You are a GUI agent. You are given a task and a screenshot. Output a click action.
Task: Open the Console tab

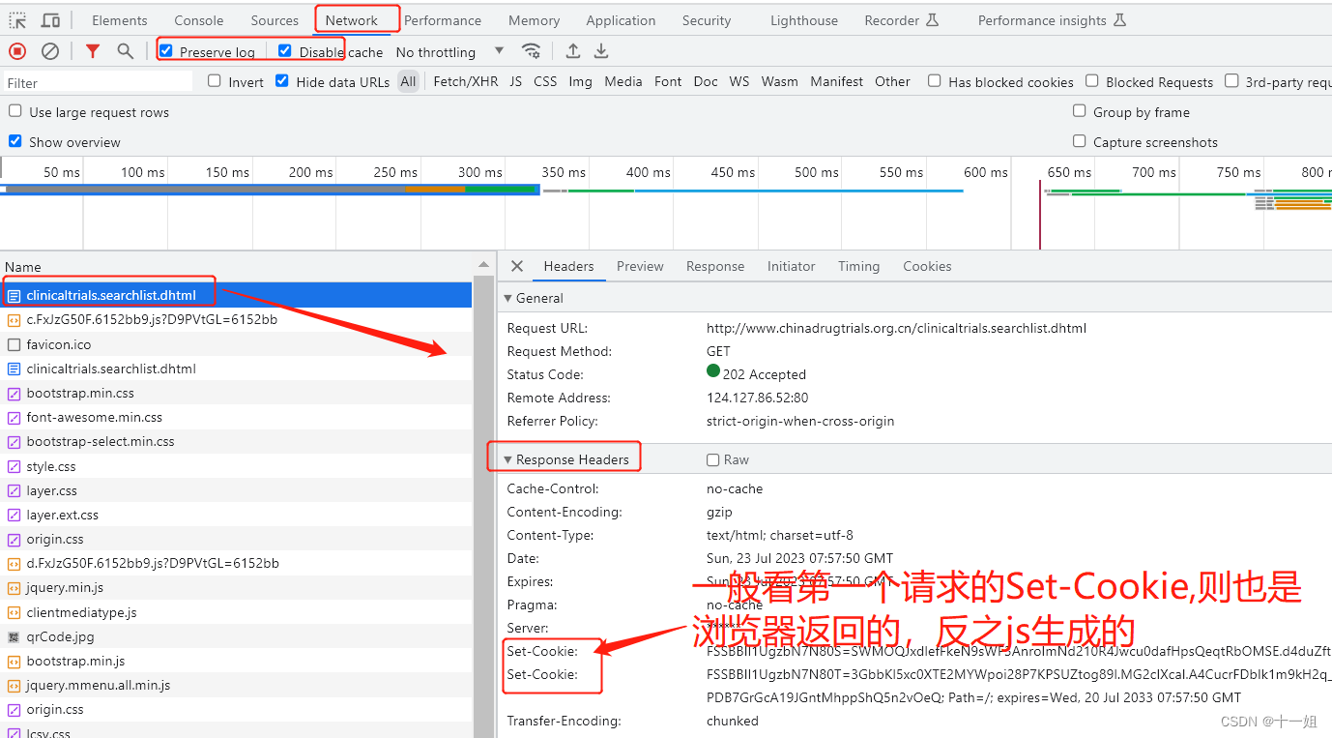(198, 20)
